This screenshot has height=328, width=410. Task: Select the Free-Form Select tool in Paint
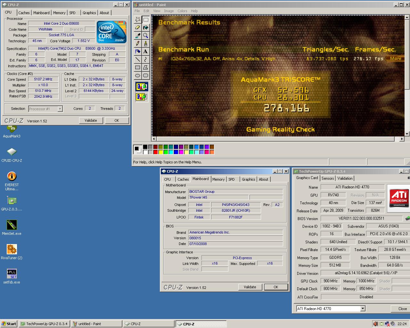click(138, 20)
